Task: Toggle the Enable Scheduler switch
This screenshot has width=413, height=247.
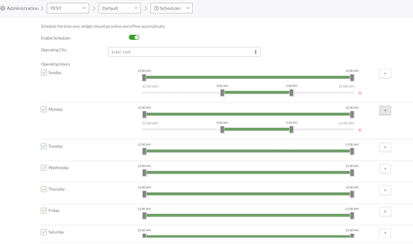Action: tap(134, 38)
